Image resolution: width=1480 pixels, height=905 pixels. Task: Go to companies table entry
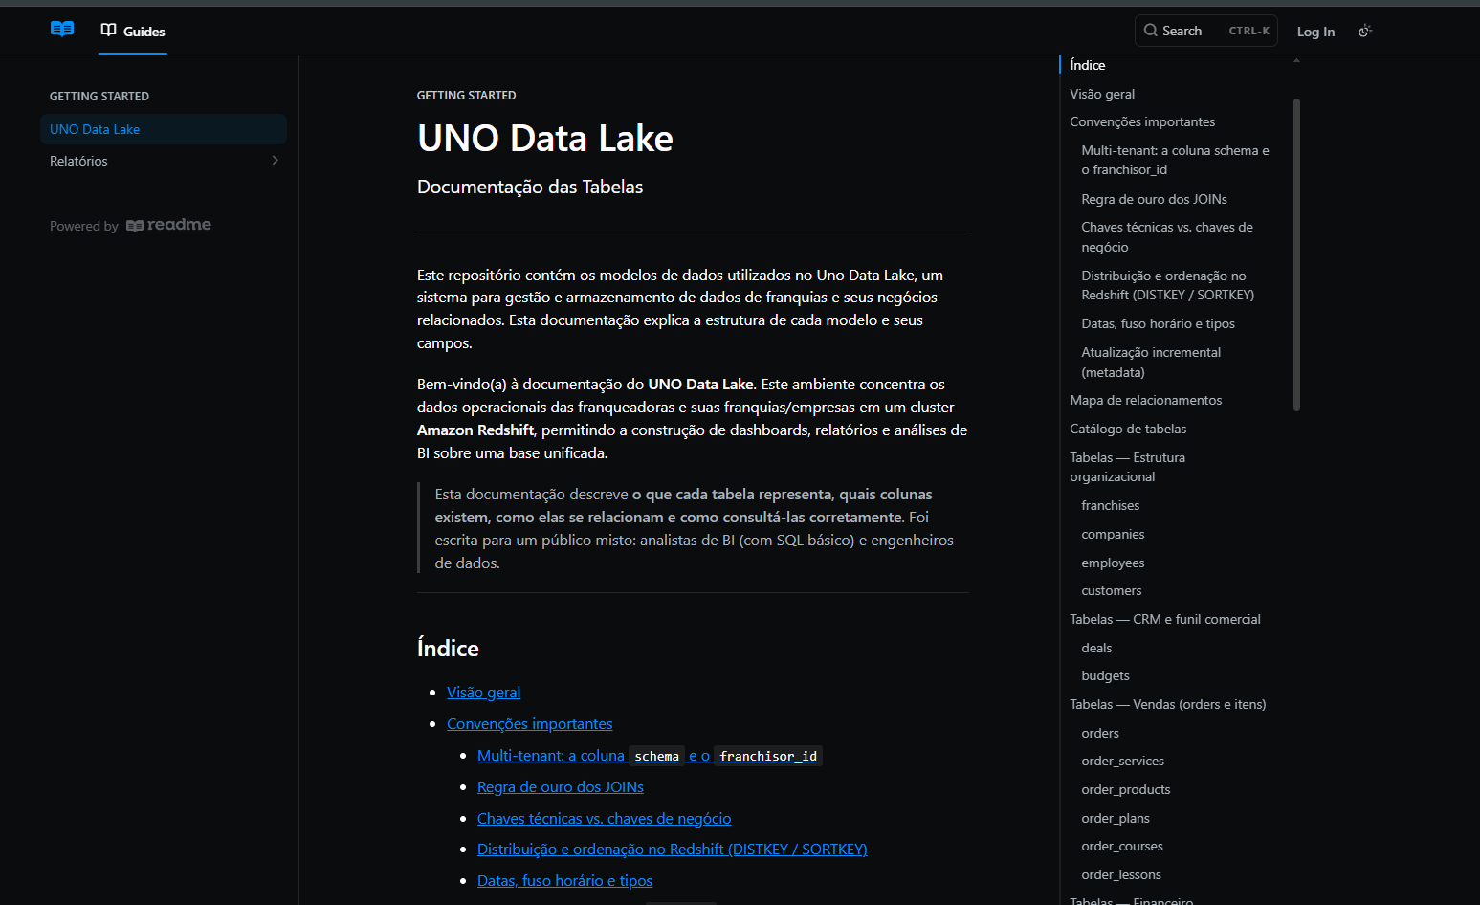1113,534
